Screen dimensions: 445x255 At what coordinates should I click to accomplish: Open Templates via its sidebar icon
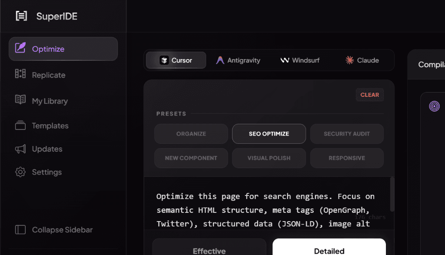click(20, 125)
